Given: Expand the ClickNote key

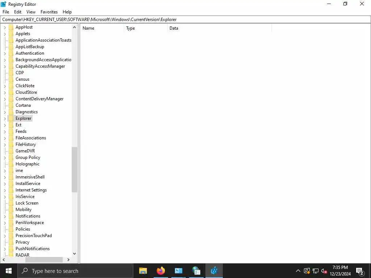Looking at the screenshot, I should (x=5, y=86).
